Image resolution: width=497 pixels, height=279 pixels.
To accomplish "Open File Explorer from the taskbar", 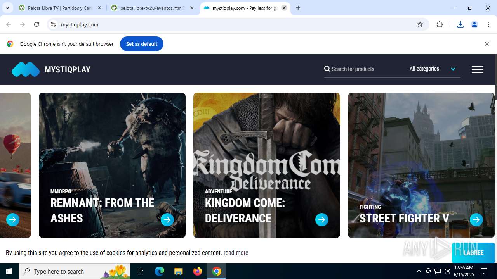I will point(179,271).
